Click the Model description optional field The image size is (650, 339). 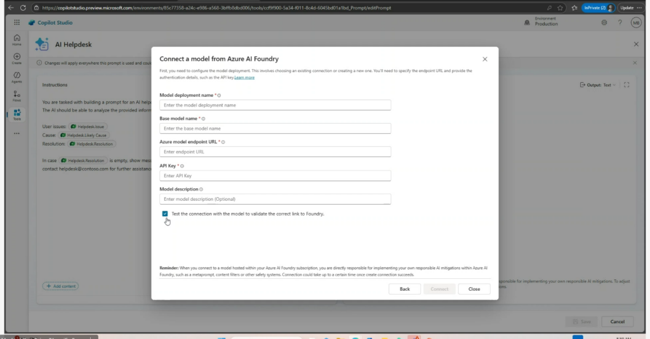[275, 199]
